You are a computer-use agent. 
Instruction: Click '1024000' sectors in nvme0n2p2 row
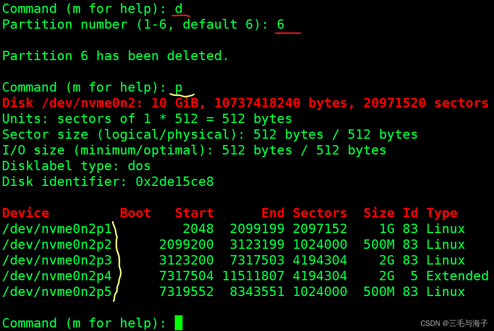point(320,245)
